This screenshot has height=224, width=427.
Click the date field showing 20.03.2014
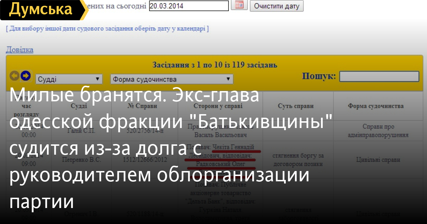pos(189,6)
